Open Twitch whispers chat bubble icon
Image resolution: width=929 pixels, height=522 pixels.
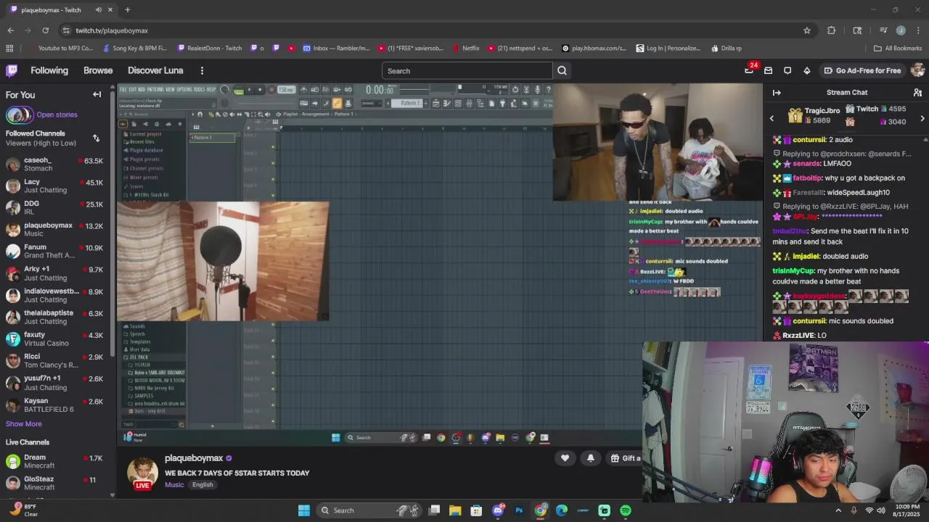pos(787,70)
